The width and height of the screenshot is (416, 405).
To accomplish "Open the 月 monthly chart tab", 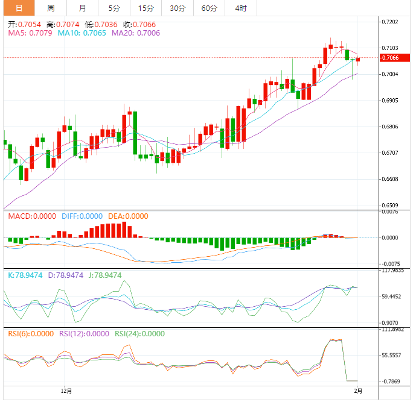I will pyautogui.click(x=82, y=8).
